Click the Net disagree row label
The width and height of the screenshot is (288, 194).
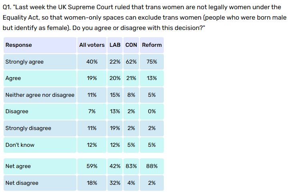(22, 183)
